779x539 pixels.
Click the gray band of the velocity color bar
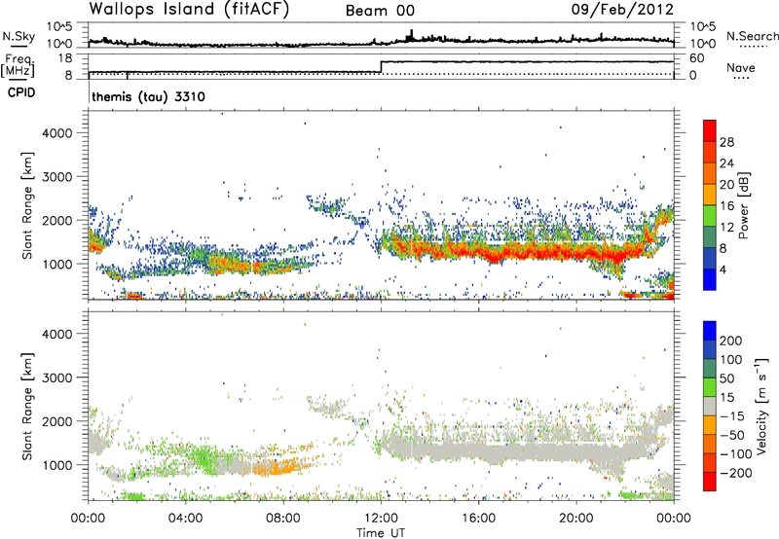[x=710, y=406]
